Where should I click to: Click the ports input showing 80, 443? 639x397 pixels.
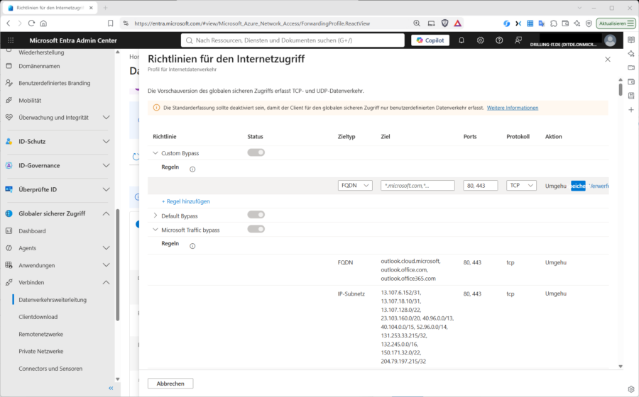pyautogui.click(x=481, y=186)
